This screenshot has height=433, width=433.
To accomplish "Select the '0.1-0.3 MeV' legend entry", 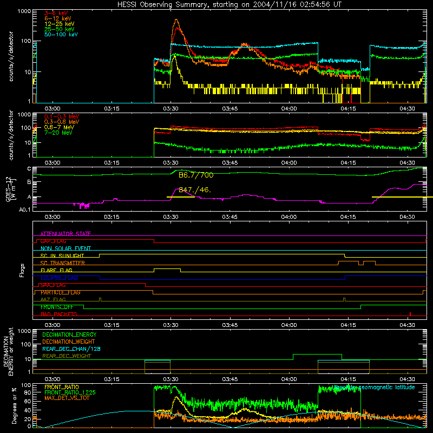I will coord(62,116).
